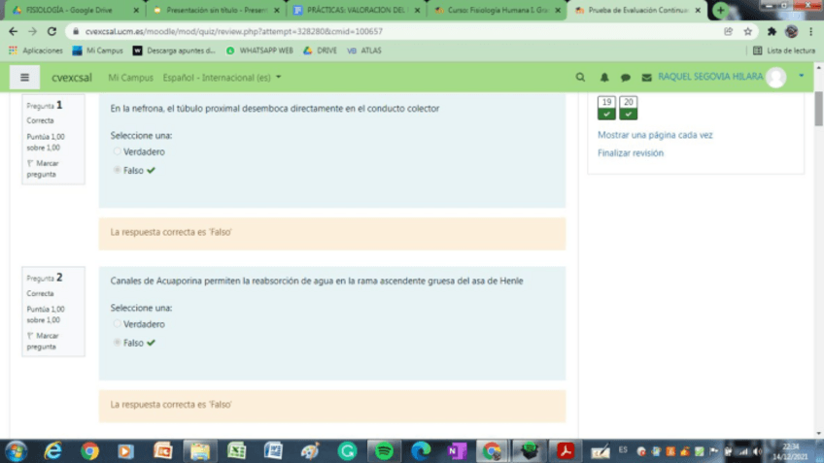This screenshot has height=463, width=824.
Task: Open the Chrome extensions puzzle icon
Action: click(772, 31)
